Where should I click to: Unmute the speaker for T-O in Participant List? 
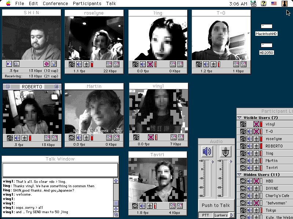(249, 131)
